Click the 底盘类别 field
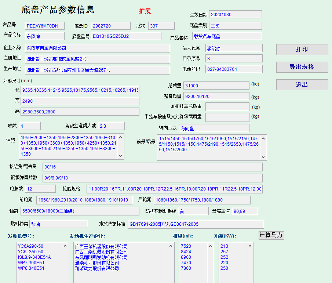 236,26
